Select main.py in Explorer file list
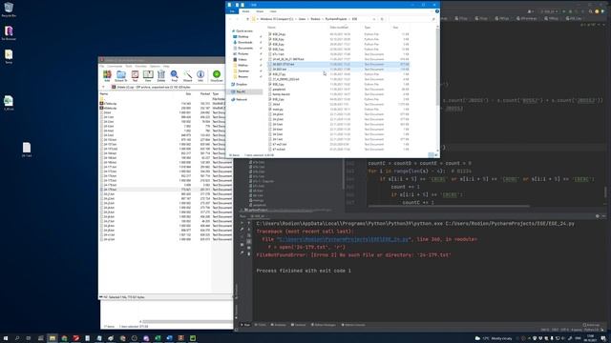Screen dimensions: 611x343 pos(278,110)
